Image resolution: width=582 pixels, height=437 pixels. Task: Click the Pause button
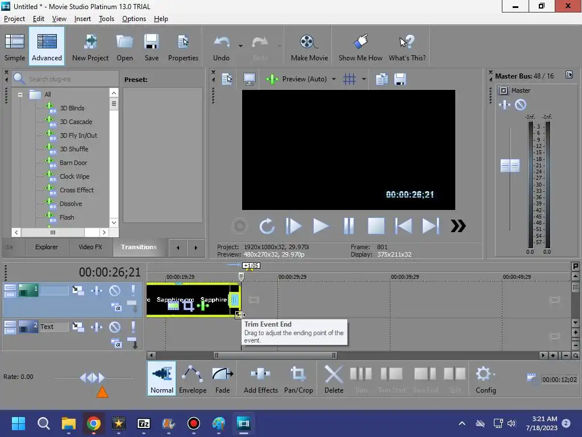coord(348,226)
